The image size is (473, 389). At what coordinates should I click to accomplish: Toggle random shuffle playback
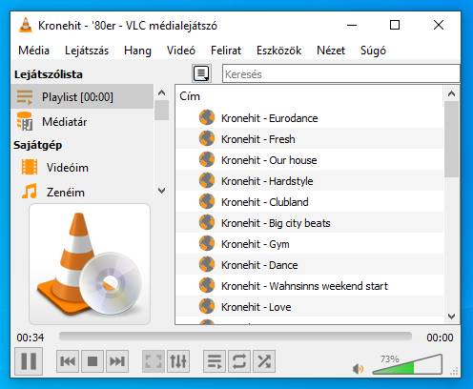coord(264,361)
